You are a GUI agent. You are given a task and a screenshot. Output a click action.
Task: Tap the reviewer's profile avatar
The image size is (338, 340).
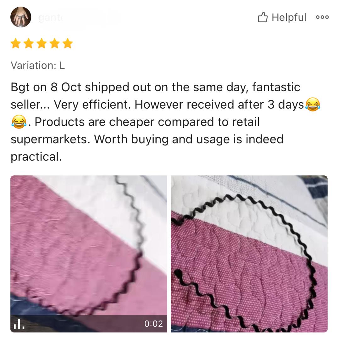click(21, 17)
